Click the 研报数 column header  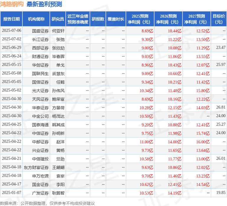pos(98,19)
